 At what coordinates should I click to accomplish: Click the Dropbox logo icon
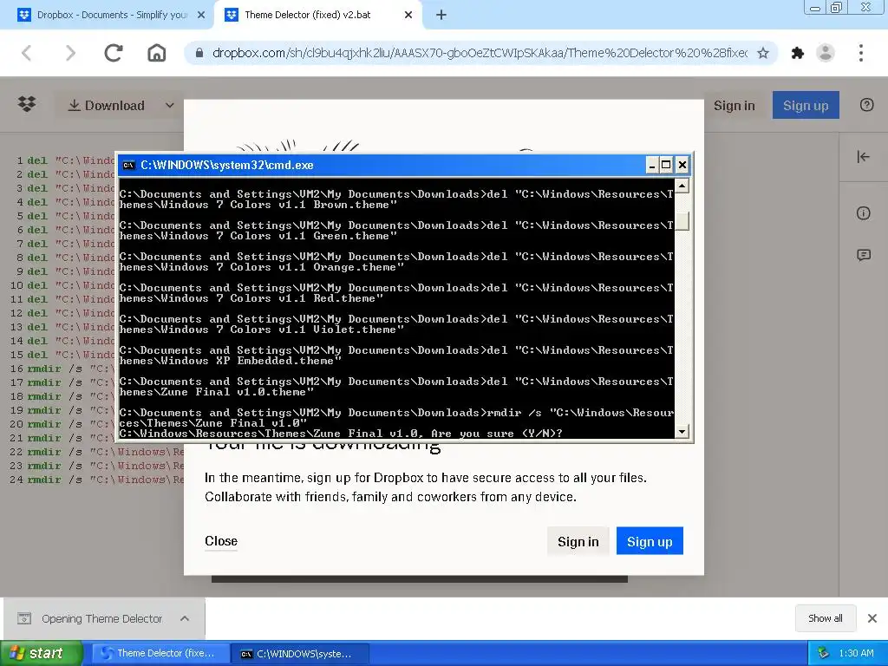point(27,105)
